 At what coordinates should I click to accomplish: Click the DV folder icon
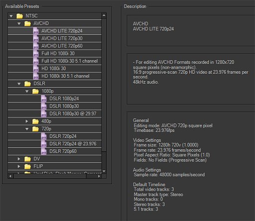pyautogui.click(x=27, y=159)
